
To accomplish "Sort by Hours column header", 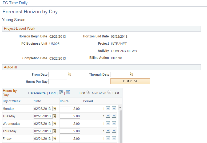I will (x=64, y=101).
